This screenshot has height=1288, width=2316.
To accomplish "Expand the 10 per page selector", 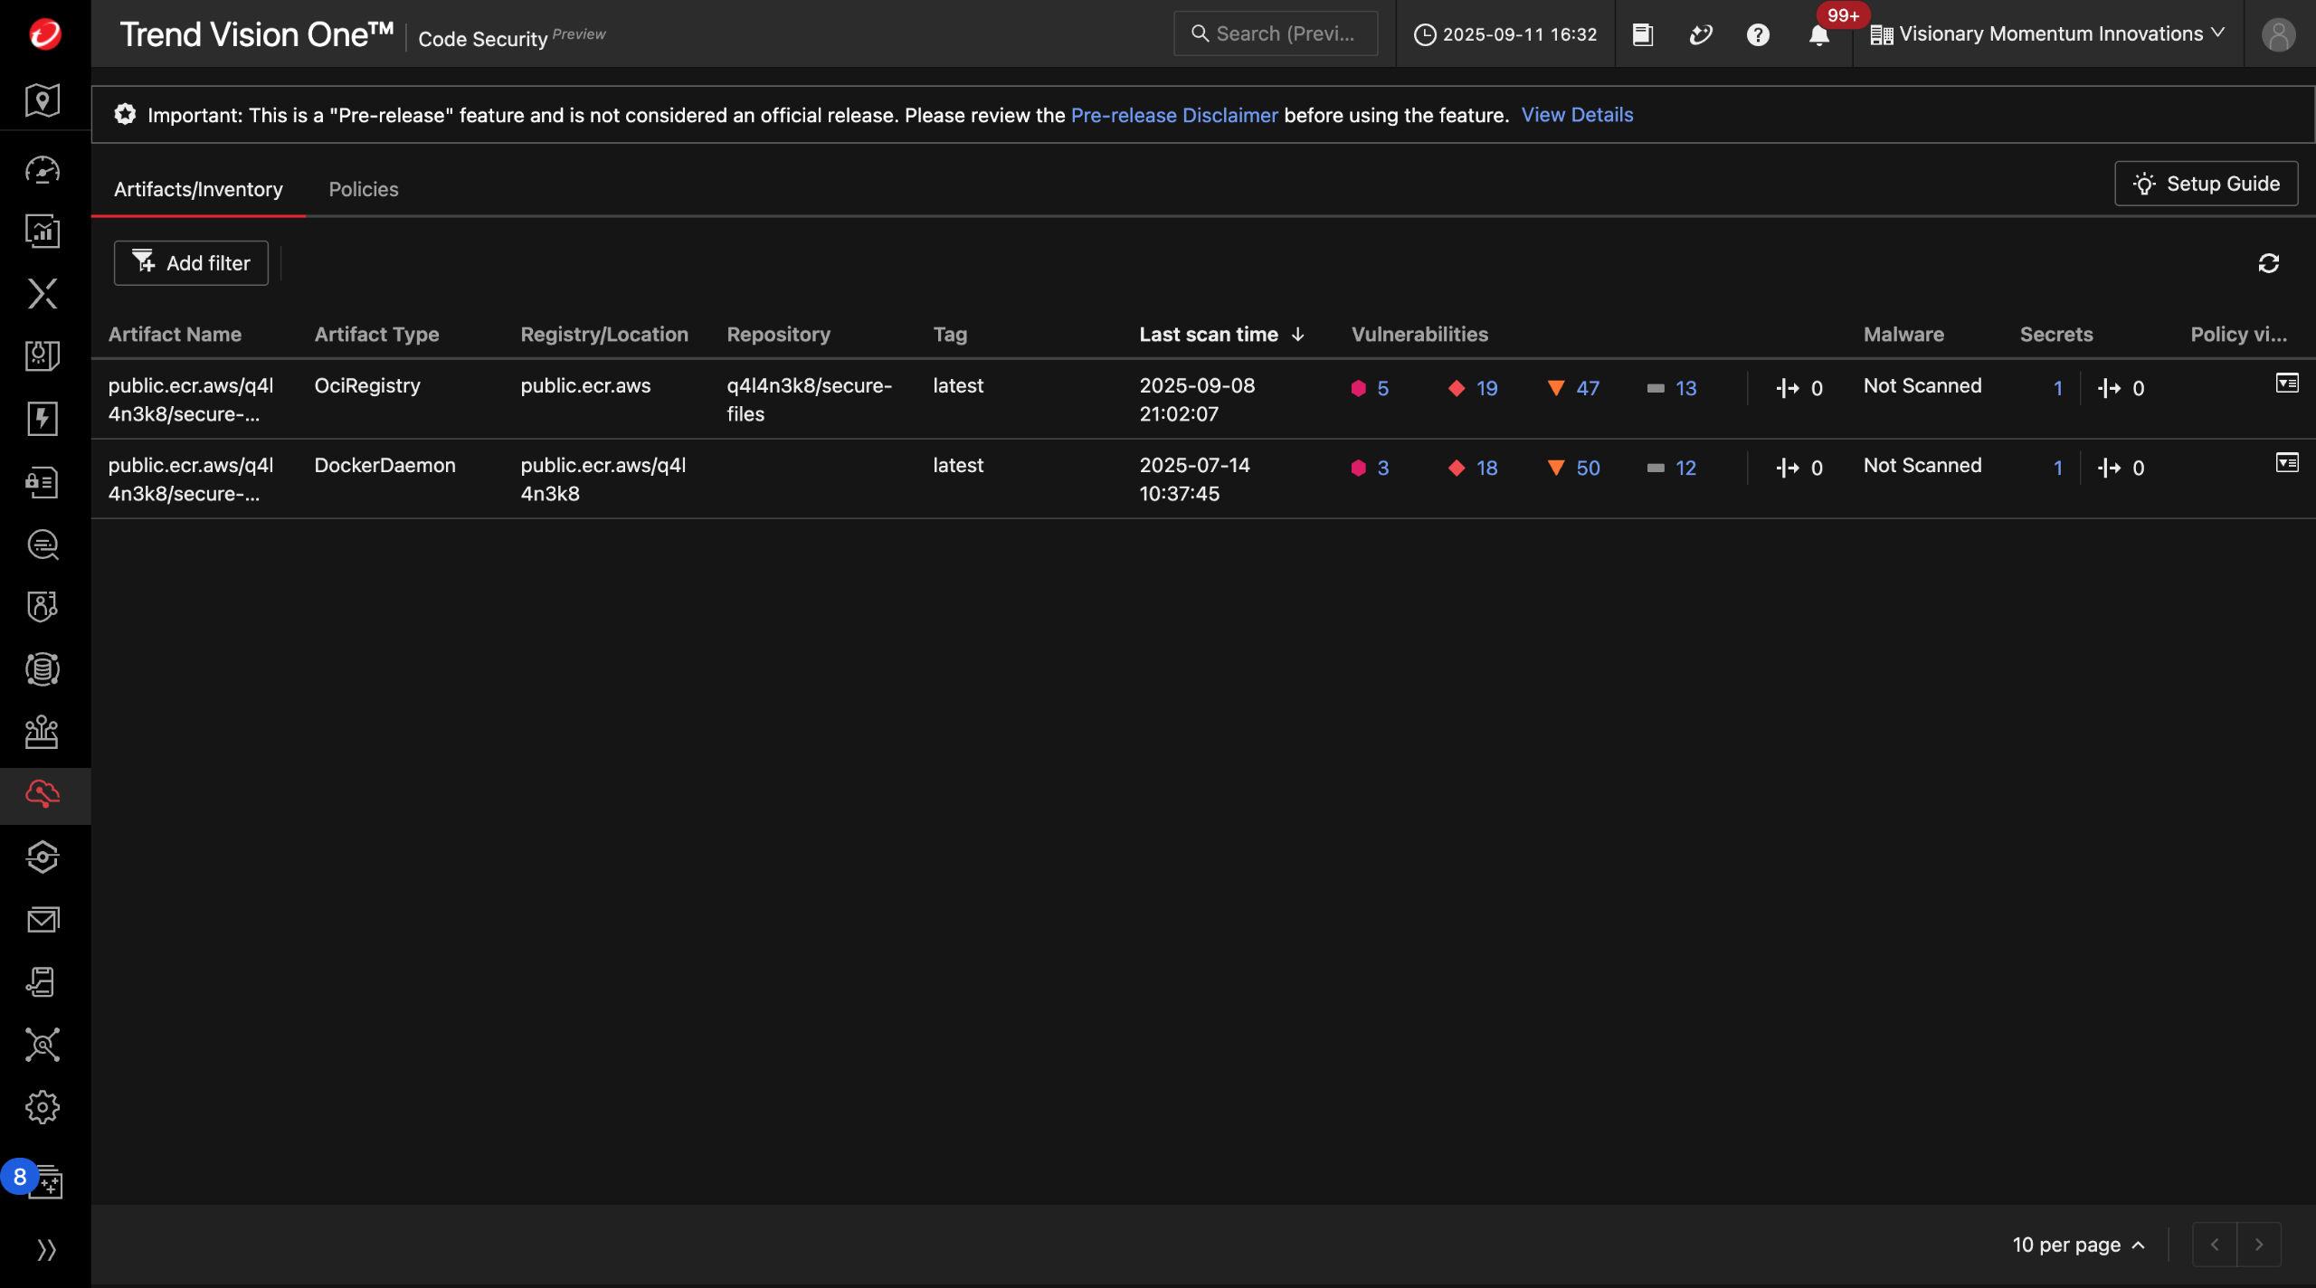I will tap(2078, 1245).
